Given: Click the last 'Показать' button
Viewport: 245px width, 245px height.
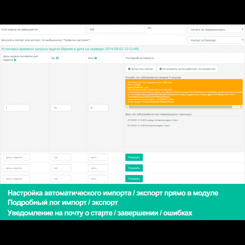Looking at the screenshot, I should tap(134, 179).
